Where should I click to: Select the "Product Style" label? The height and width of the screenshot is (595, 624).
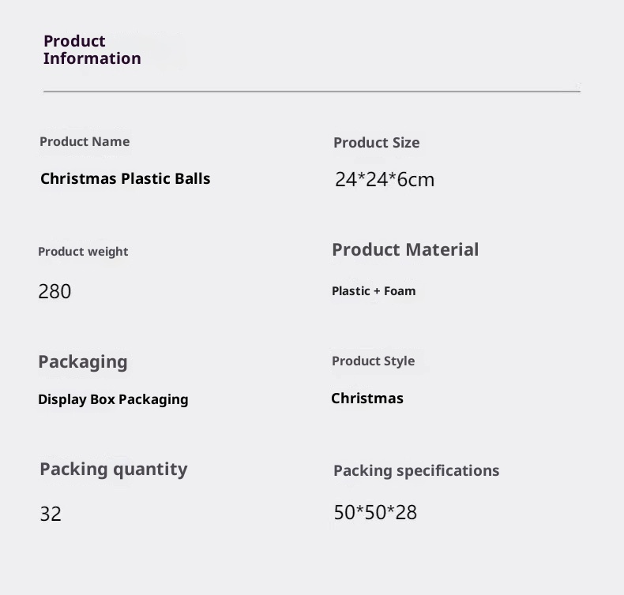[x=373, y=361]
